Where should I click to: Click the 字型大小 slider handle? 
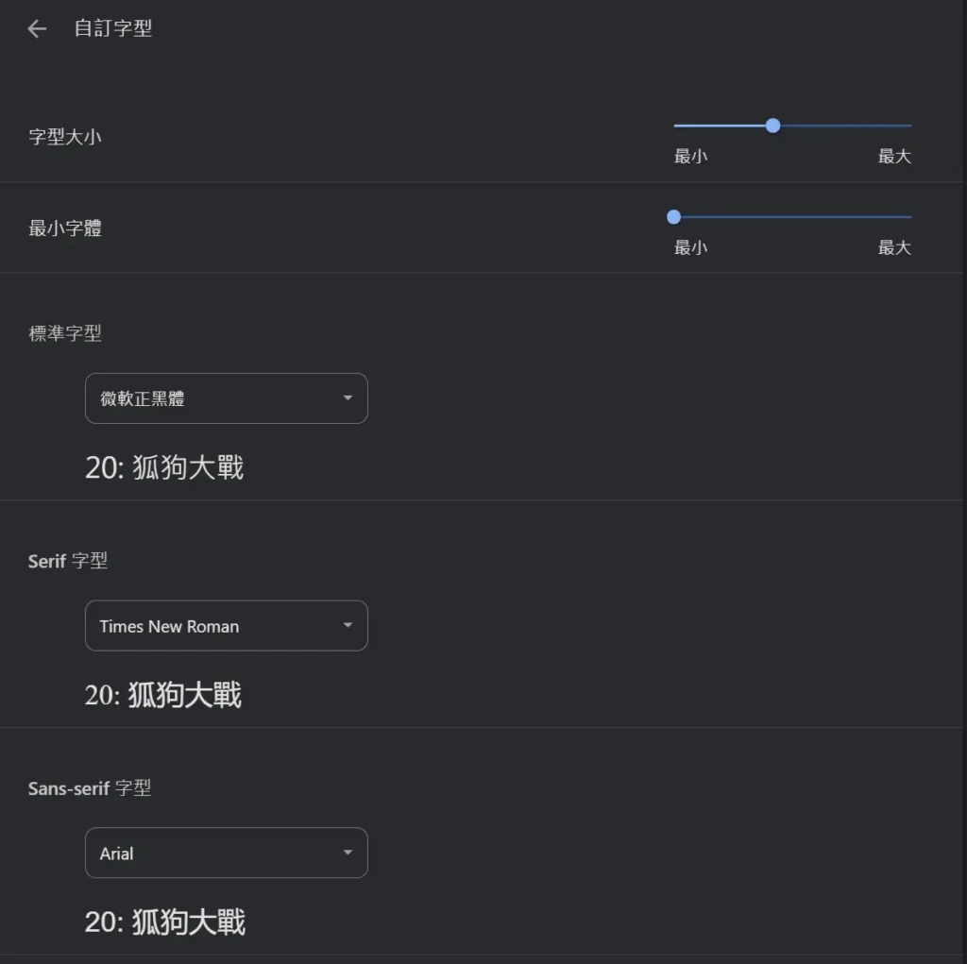tap(772, 125)
